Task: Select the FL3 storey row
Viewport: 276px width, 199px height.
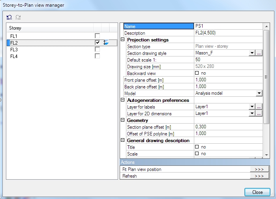Action: [14, 49]
